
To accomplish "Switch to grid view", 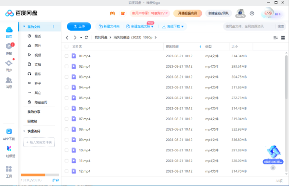I will [x=283, y=37].
